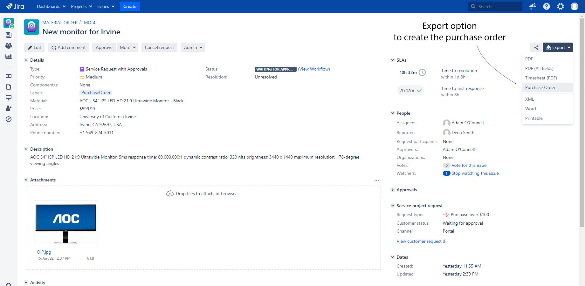Click the search field
Screen dimensions: 585x286
pyautogui.click(x=495, y=6)
